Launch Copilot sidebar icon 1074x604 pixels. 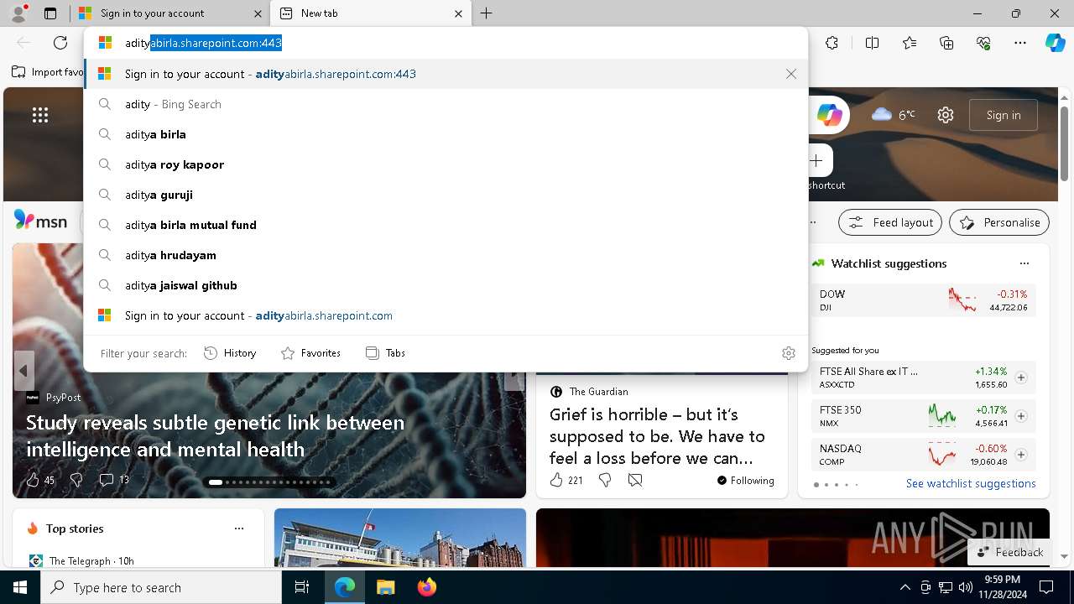pos(1055,43)
